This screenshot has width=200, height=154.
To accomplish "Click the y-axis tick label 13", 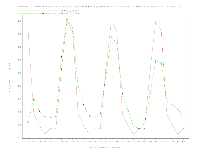I will (x=19, y=112).
